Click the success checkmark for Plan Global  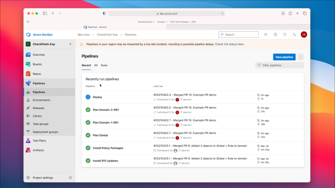coord(88,135)
